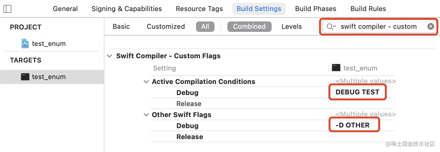440x152 pixels.
Task: Clear the build settings search field
Action: tap(431, 26)
